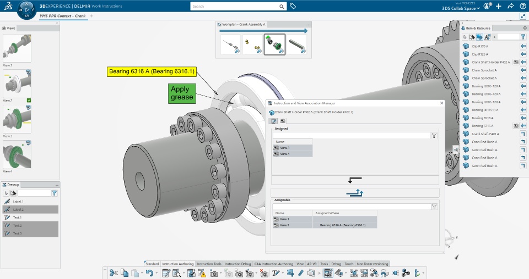
Task: Click the camera with red X icon
Action: 263,274
